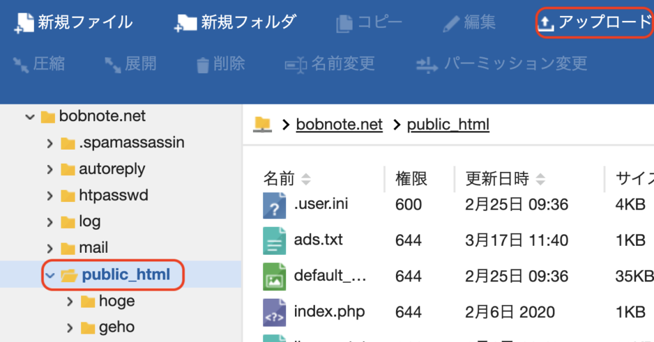
Task: Click the 新規フォルダ new folder icon
Action: 185,23
